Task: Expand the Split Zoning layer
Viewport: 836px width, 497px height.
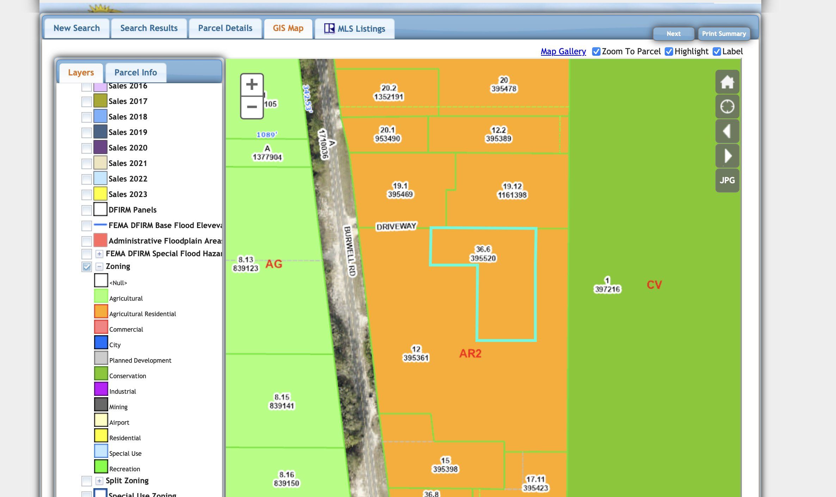Action: point(99,481)
